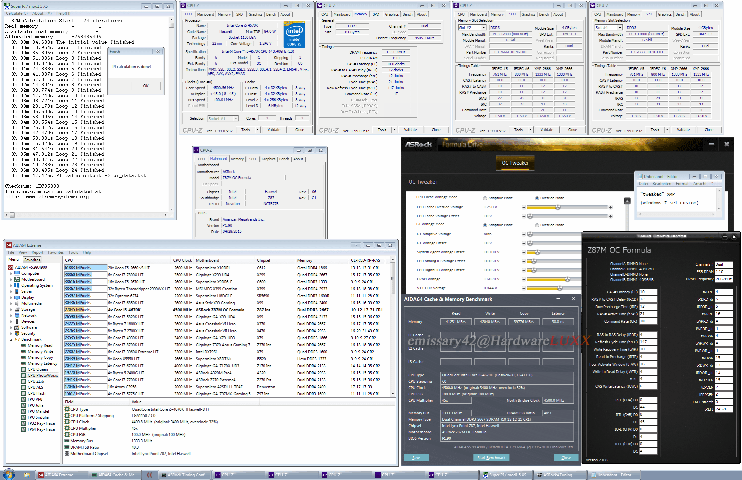Adjust the DRAM Voltage slider handle
The image size is (742, 480).
[567, 279]
